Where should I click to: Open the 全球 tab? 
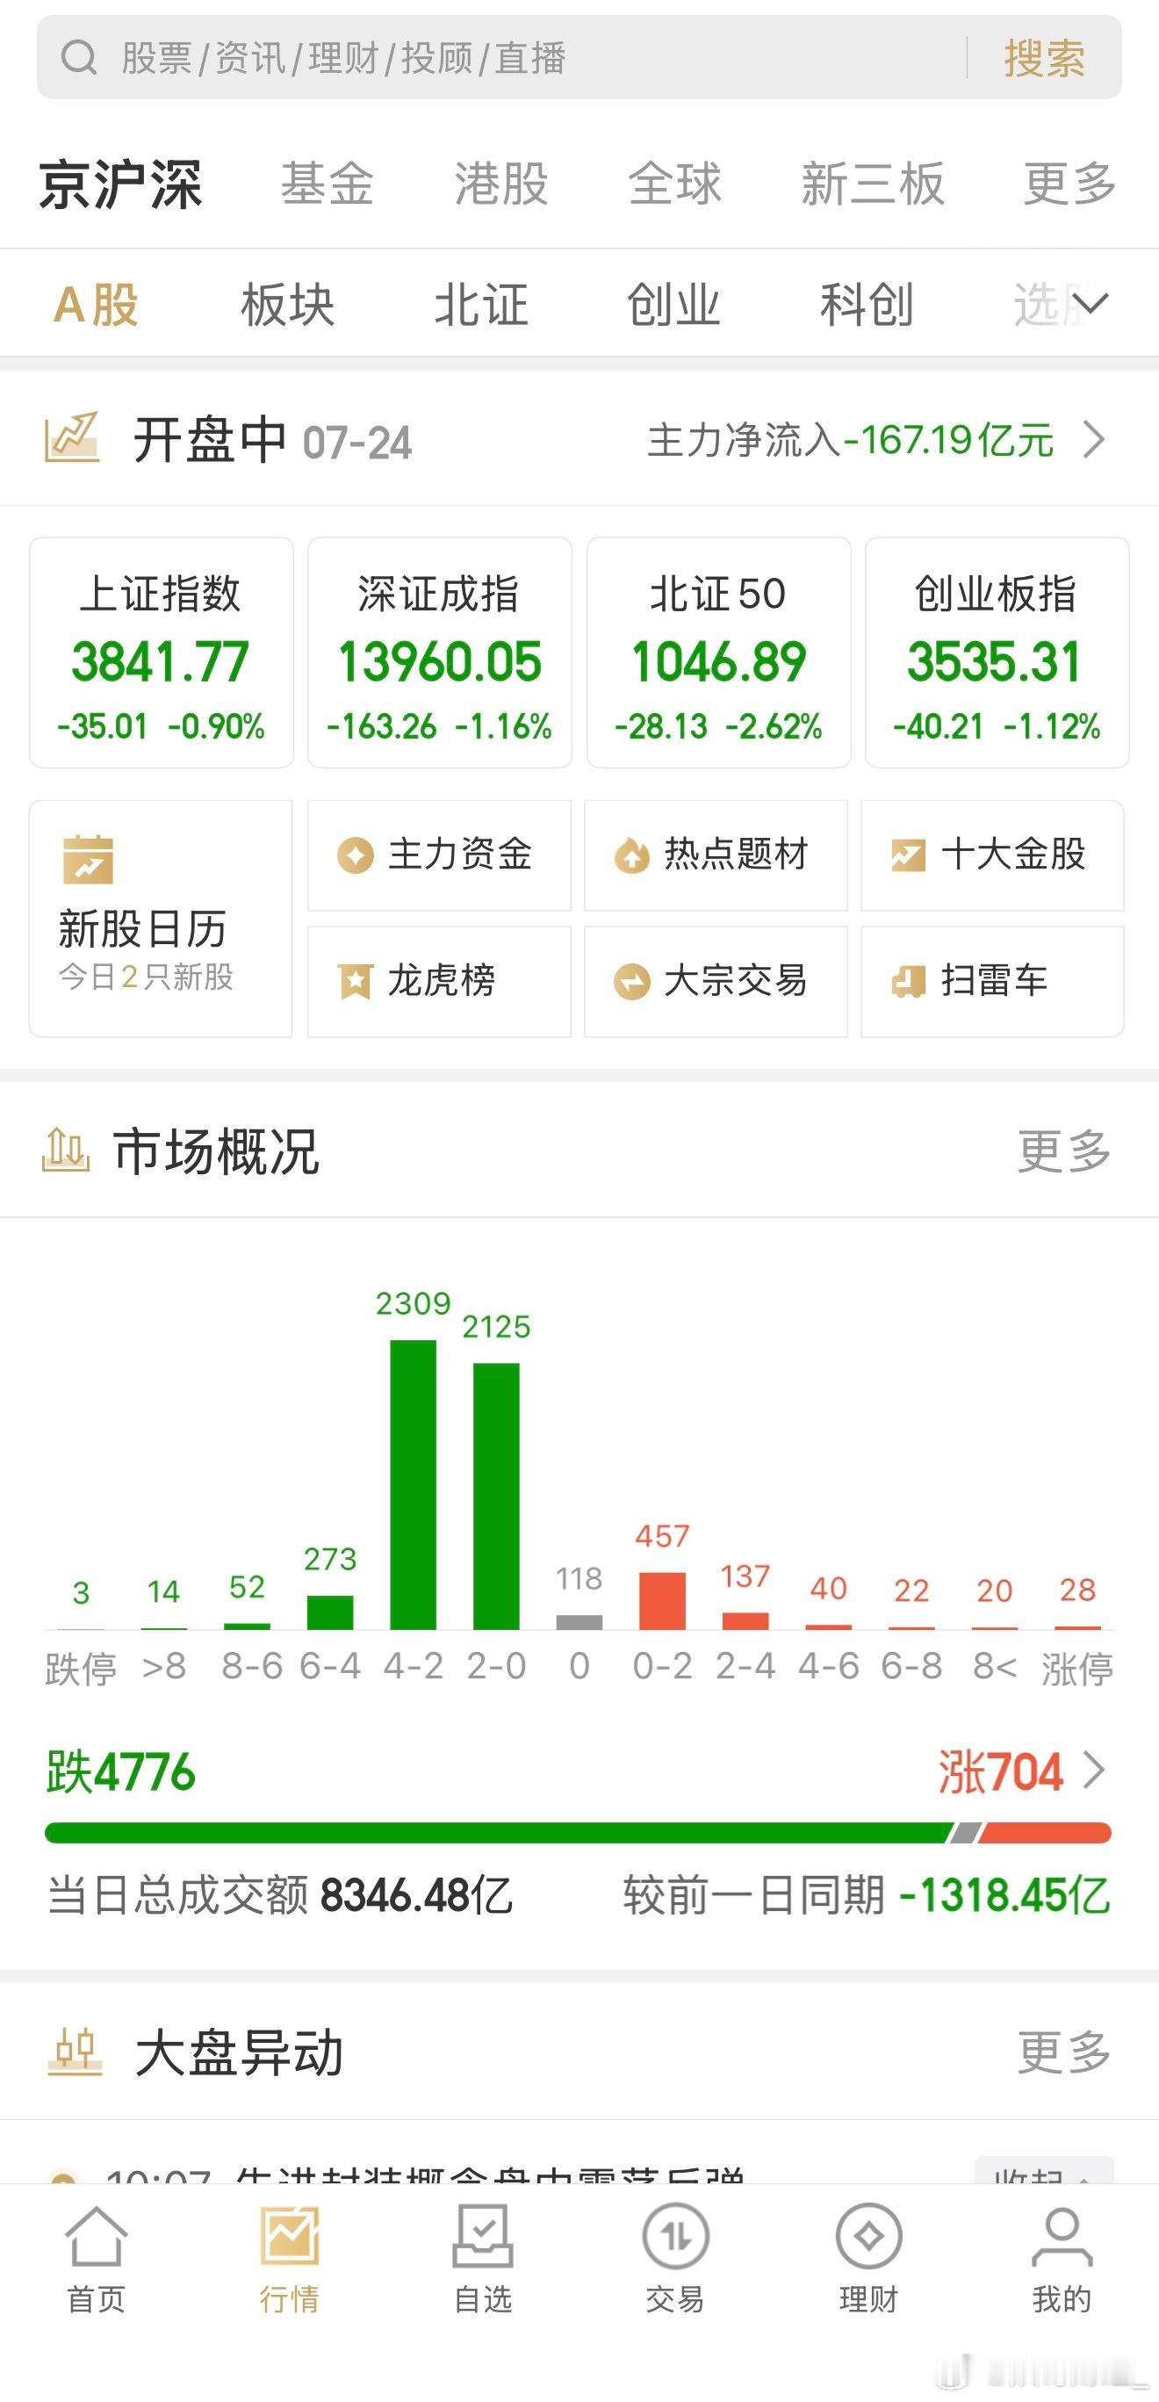pos(674,184)
